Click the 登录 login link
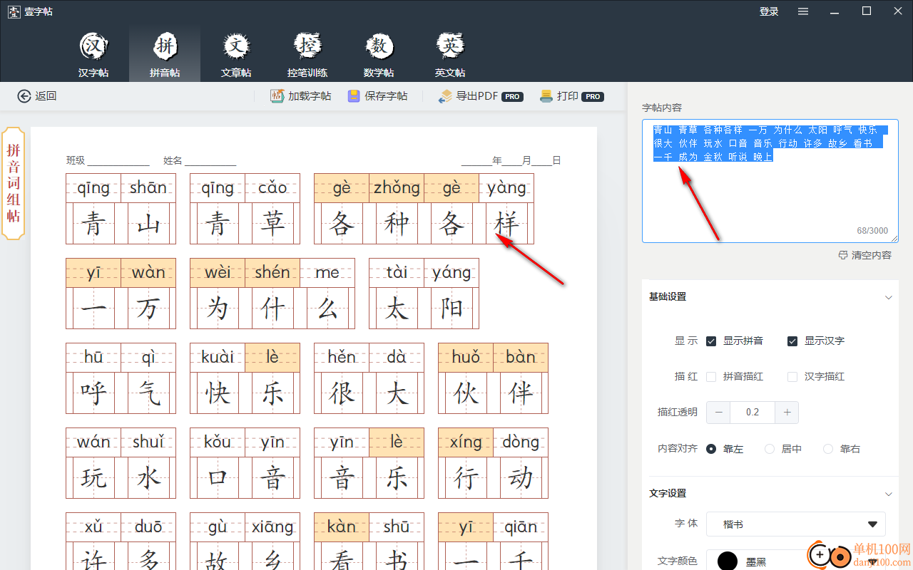The width and height of the screenshot is (913, 570). tap(769, 11)
